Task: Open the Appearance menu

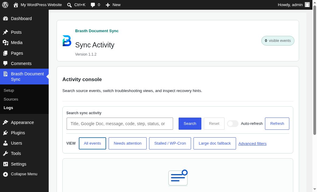Action: [x=24, y=122]
